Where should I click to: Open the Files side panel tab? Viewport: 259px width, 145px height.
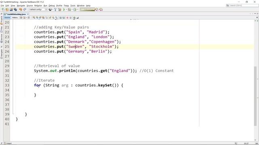point(2,29)
